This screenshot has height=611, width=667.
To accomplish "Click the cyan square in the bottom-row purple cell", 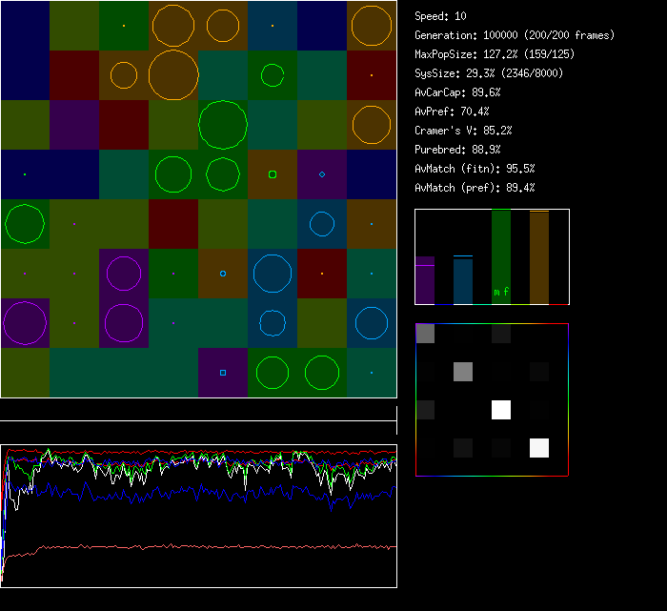I will pos(223,373).
